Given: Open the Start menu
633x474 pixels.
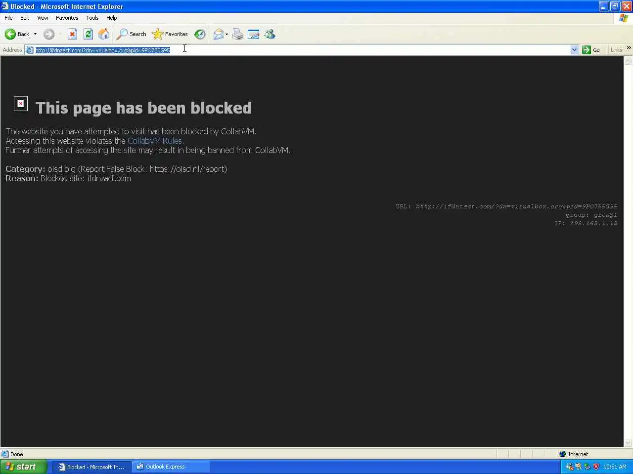Looking at the screenshot, I should 23,467.
